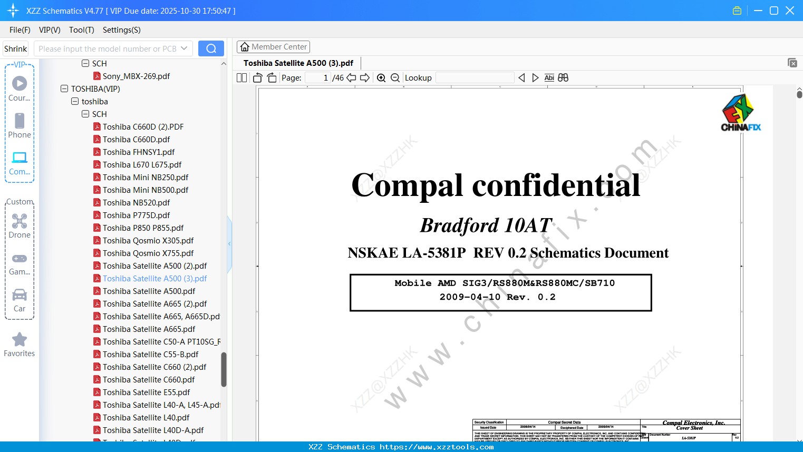Screen dimensions: 803x452
Task: Open Toshiba Qosmio X755.pdf
Action: 148,253
